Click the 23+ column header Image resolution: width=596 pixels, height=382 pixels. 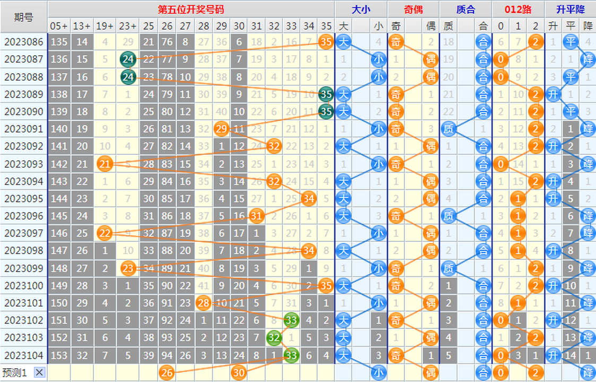(128, 26)
